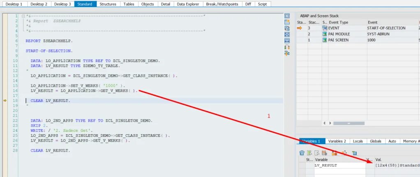Click the CLEAR LV_RESULT statement on line 18
The image size is (420, 177).
pos(51,101)
